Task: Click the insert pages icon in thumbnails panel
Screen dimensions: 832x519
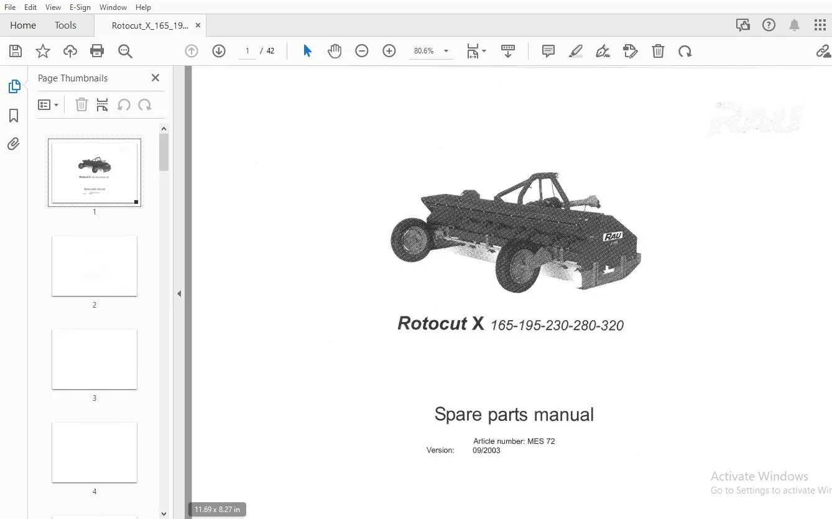Action: (x=103, y=105)
